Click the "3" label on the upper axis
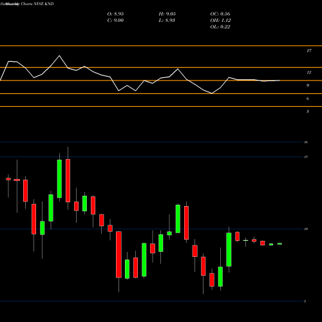 tap(308, 111)
